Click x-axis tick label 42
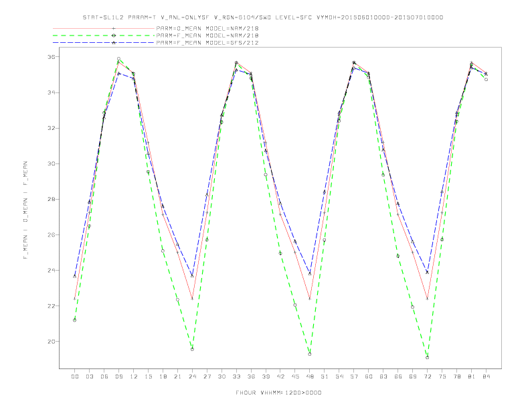 click(x=280, y=377)
